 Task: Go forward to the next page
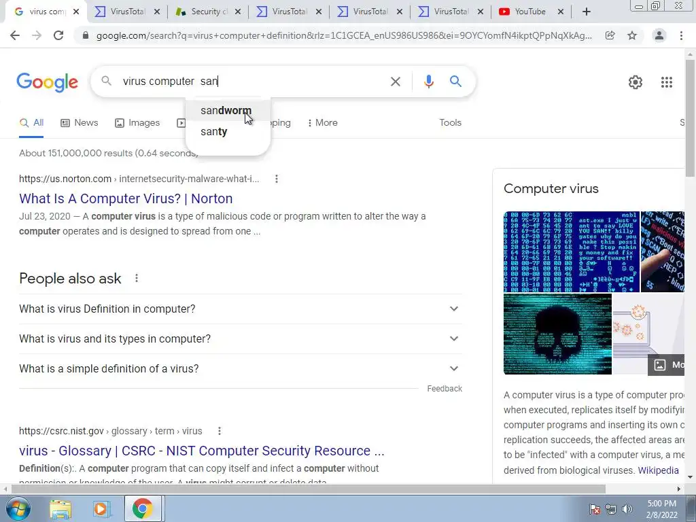pyautogui.click(x=37, y=35)
